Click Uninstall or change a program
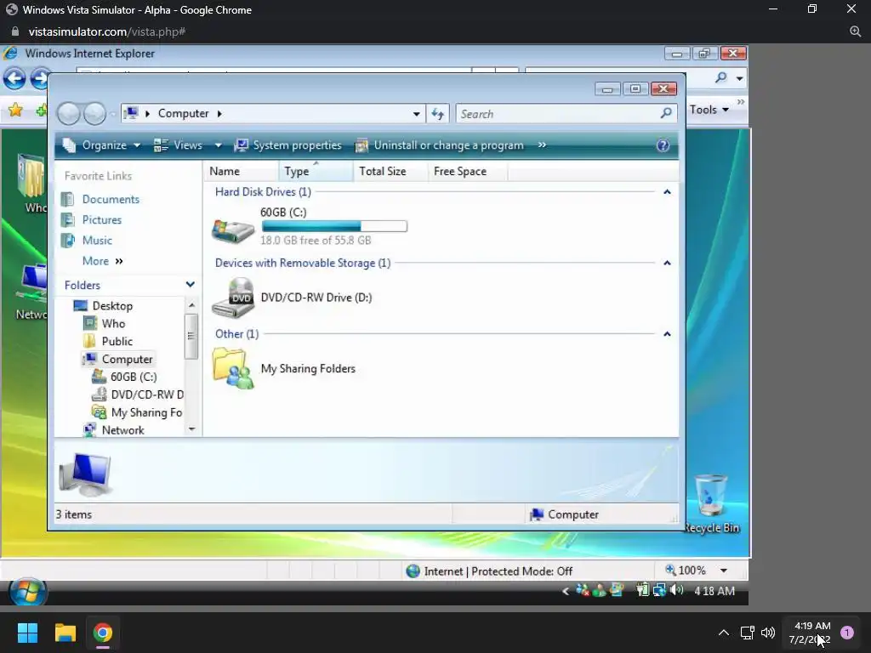 pyautogui.click(x=440, y=145)
